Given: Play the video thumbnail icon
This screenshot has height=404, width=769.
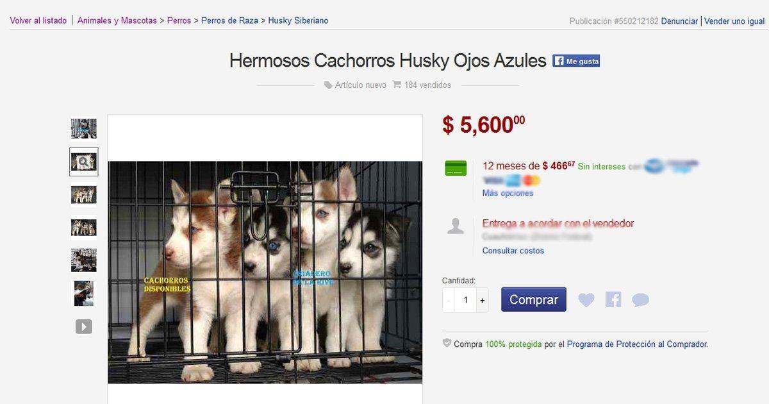Looking at the screenshot, I should tap(84, 326).
